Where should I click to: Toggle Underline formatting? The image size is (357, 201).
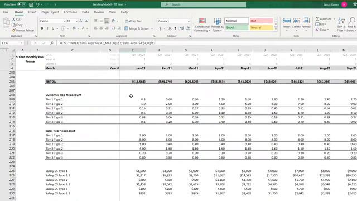click(53, 28)
